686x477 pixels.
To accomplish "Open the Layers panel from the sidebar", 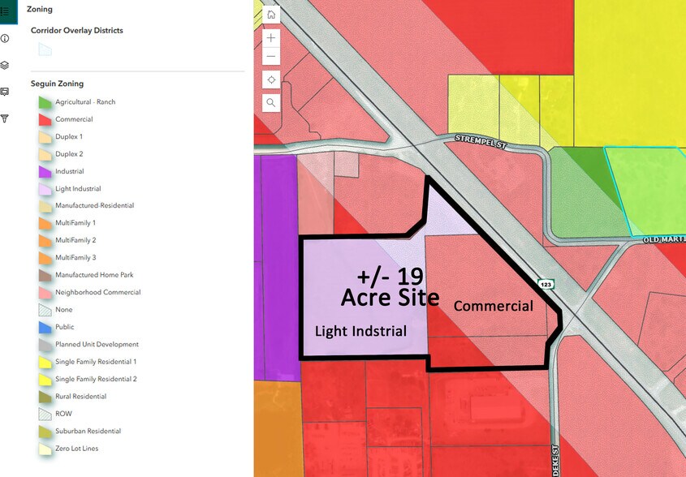I will (x=6, y=65).
